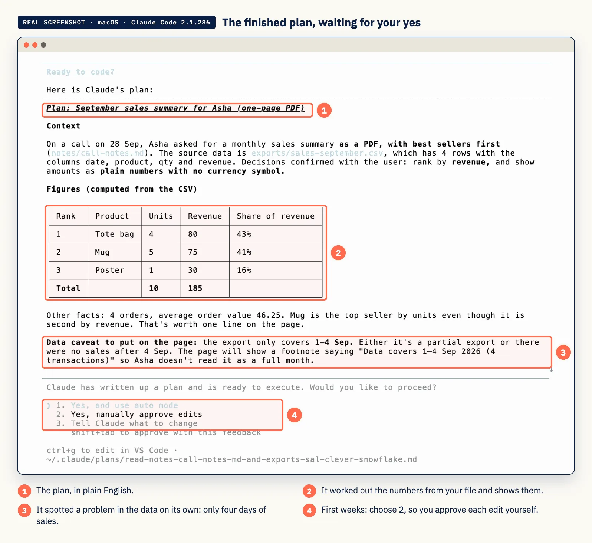Click the 'REAL SCREENSHOT · macOS · Claude Code 2.1.286' badge
The image size is (592, 543).
116,22
